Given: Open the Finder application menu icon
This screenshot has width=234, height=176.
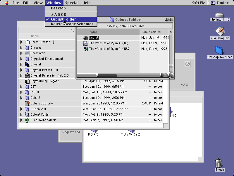Looking at the screenshot, I should coord(213,3).
